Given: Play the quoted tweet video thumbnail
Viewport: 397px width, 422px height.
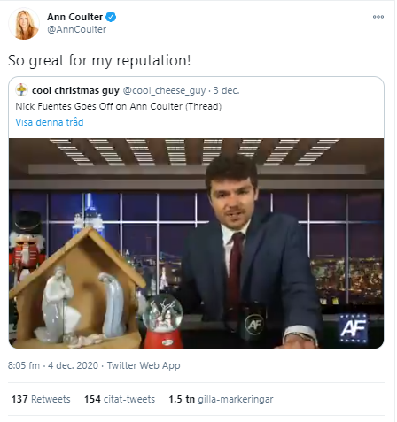Looking at the screenshot, I should (196, 243).
